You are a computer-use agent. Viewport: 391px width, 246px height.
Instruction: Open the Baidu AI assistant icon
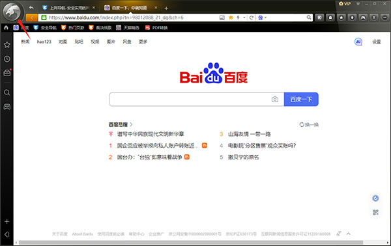[x=358, y=42]
